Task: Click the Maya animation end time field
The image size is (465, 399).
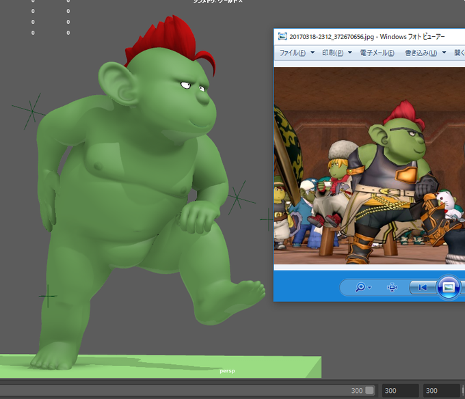Action: [x=442, y=390]
